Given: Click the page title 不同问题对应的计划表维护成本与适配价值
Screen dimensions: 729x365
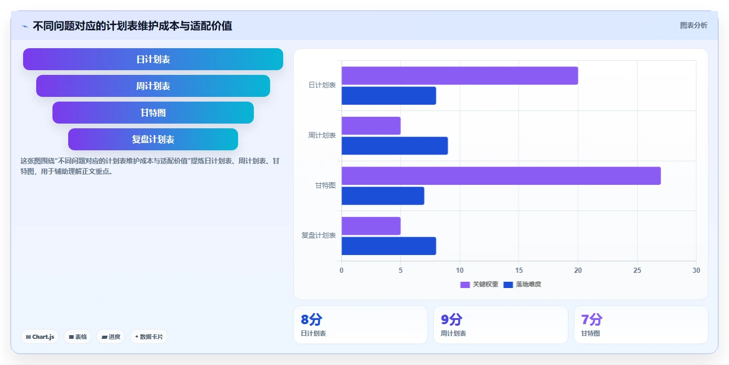Looking at the screenshot, I should 132,26.
